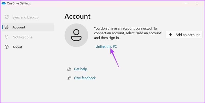Click the Account person icon in sidebar
This screenshot has height=103, width=205.
click(7, 27)
